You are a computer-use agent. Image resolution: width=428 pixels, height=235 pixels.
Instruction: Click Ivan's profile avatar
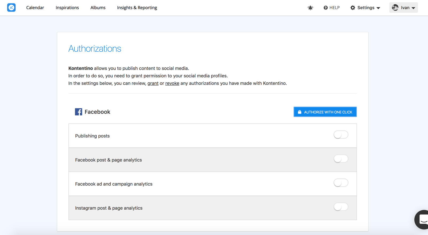point(395,7)
